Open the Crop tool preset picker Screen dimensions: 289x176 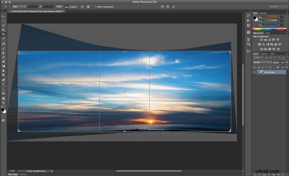click(x=6, y=7)
